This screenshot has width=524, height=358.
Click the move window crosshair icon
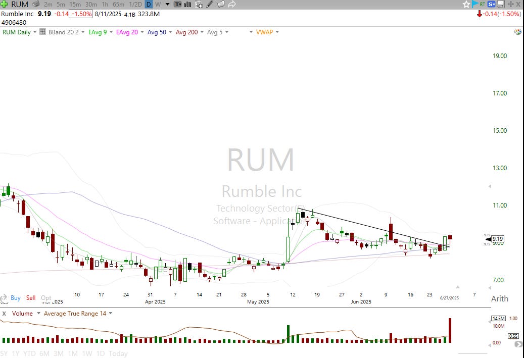[511, 5]
